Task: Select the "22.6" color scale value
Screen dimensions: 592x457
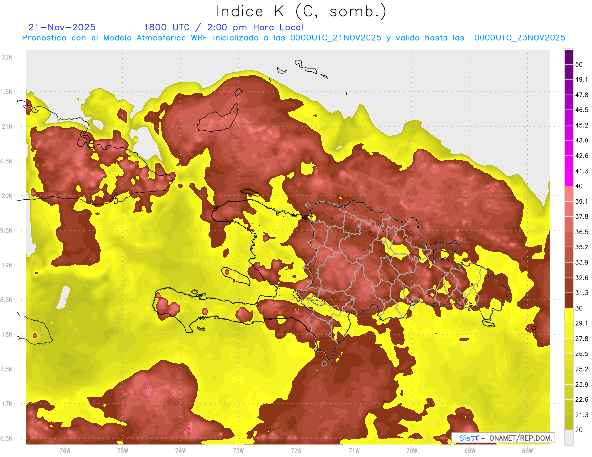Action: 582,400
